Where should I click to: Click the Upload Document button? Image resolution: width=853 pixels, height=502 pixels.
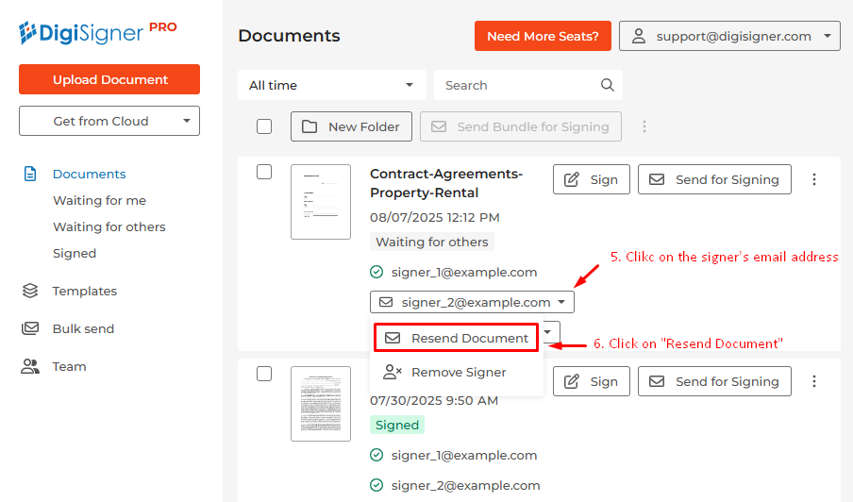pyautogui.click(x=109, y=79)
